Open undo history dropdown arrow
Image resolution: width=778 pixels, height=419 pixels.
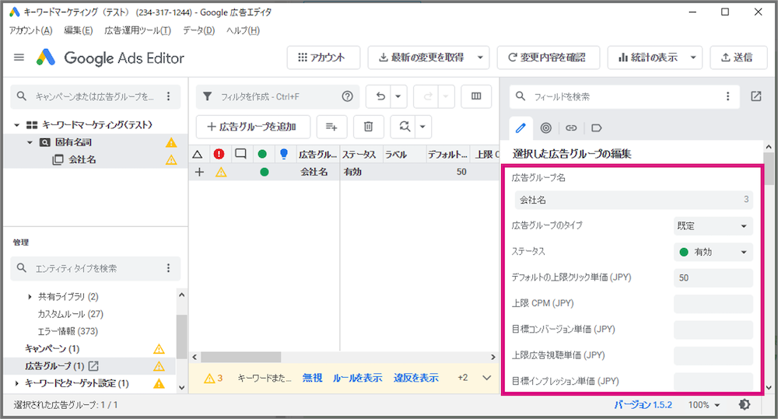(x=398, y=96)
